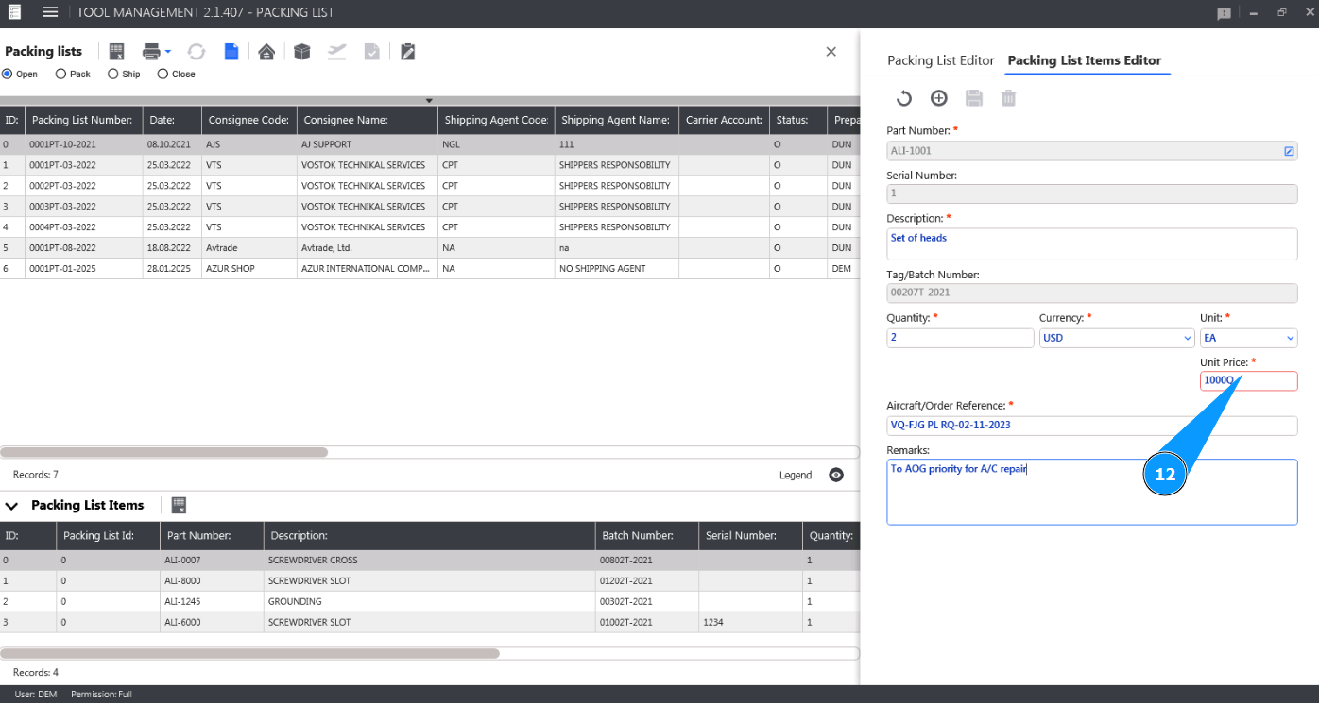Switch to the Packing List Editor tab
The width and height of the screenshot is (1319, 704).
click(940, 60)
